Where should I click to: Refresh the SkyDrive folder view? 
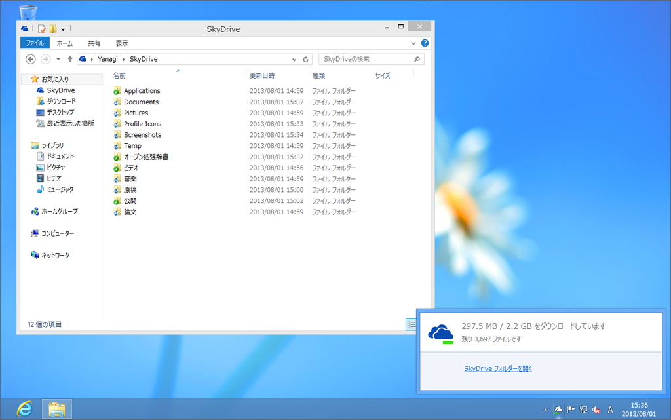pos(305,60)
